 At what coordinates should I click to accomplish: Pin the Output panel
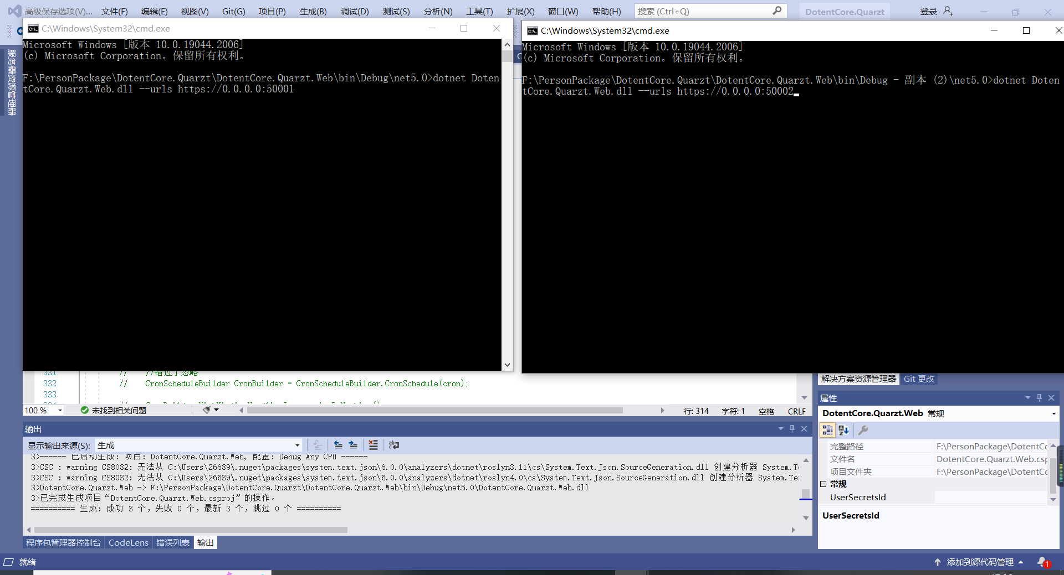click(x=792, y=429)
